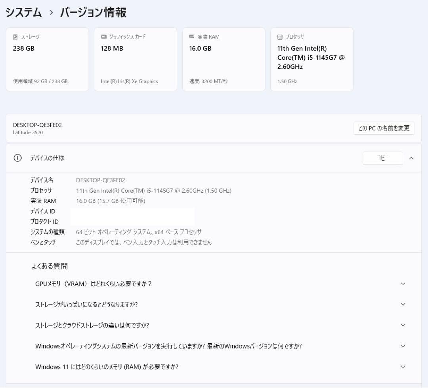Click the このPCの名前を変更 button
The image size is (428, 388).
pyautogui.click(x=384, y=128)
